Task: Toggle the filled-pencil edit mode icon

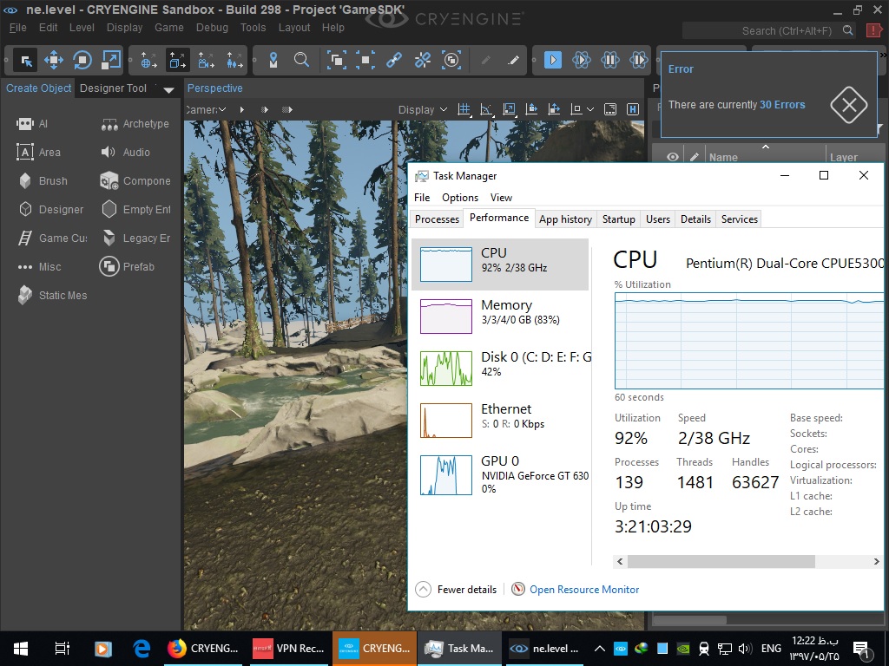Action: [x=514, y=60]
